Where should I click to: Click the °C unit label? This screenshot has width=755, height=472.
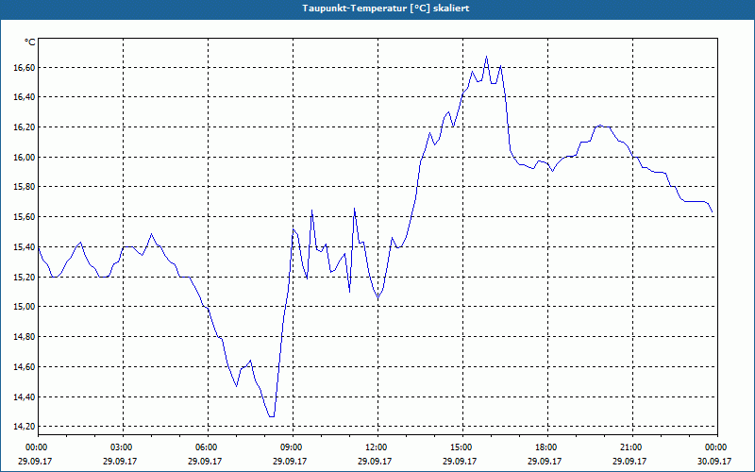click(x=29, y=42)
